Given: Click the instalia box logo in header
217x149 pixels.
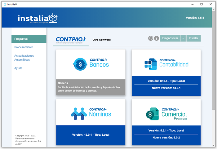Looking at the screenshot, I should 53,18.
